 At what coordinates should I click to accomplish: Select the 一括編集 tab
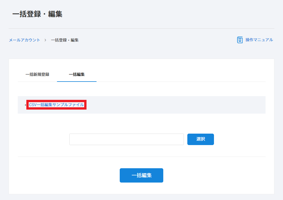point(76,74)
